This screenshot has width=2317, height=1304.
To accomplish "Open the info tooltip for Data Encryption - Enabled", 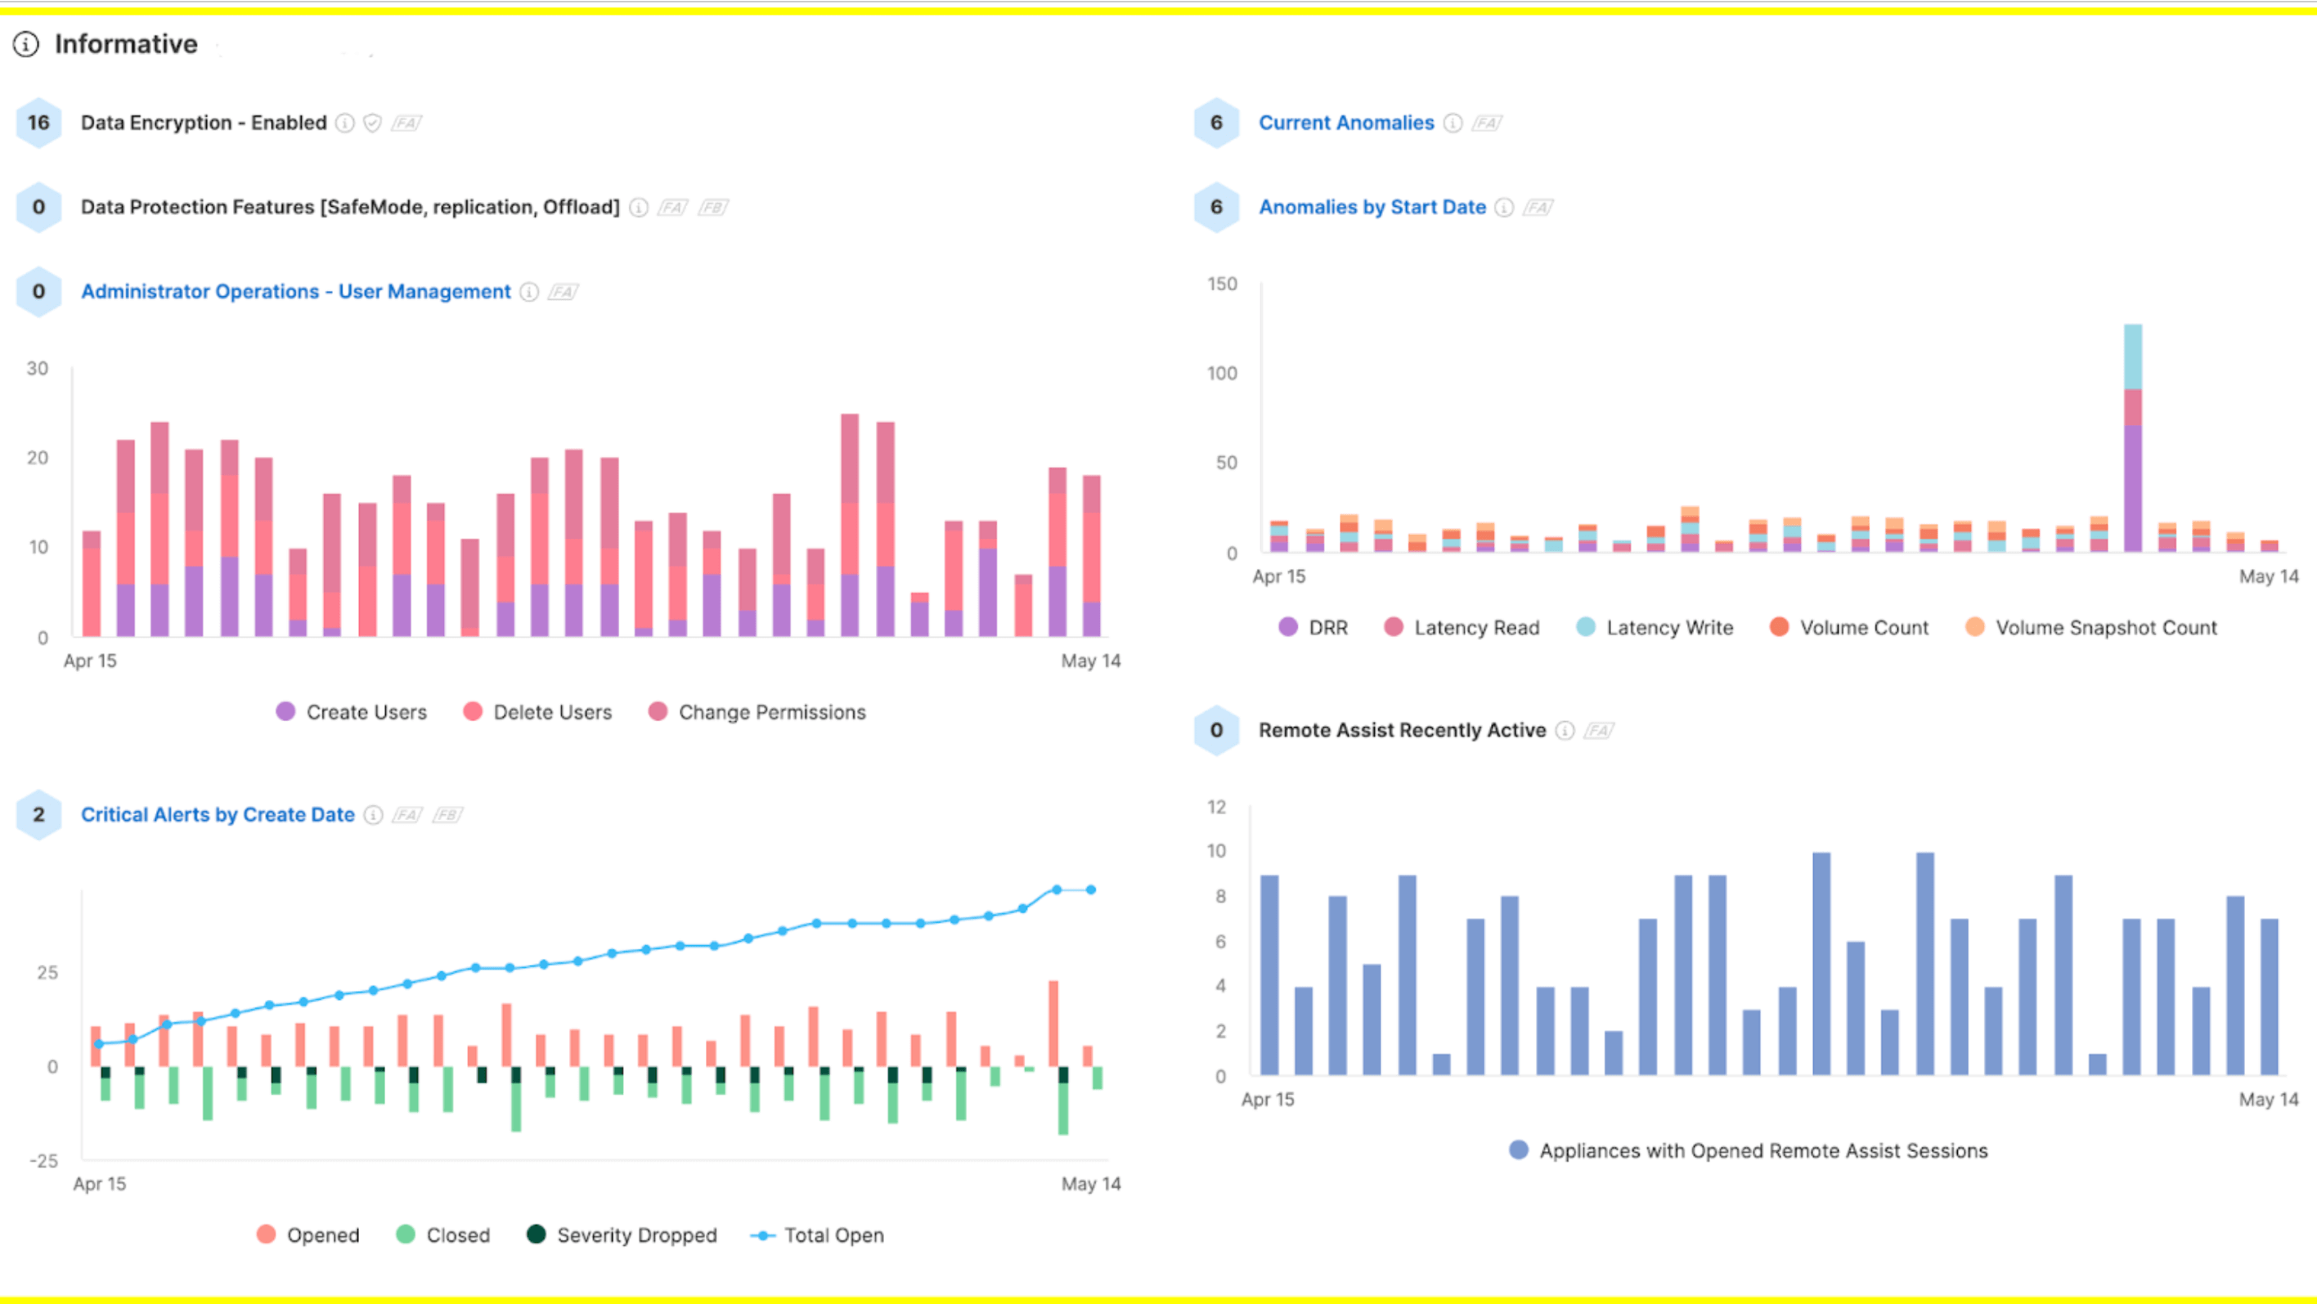I will tap(344, 123).
